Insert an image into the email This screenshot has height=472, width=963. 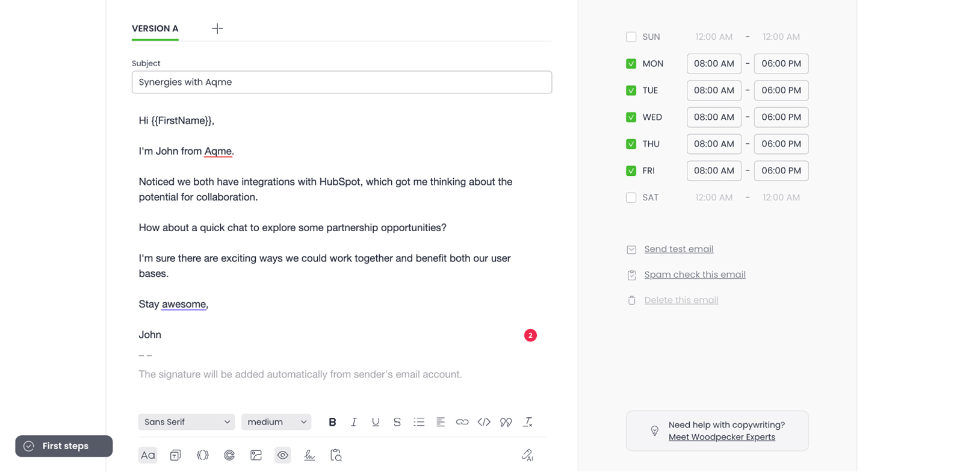pos(256,455)
